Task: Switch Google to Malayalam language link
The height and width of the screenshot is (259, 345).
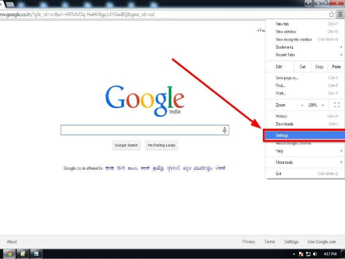Action: coord(203,168)
